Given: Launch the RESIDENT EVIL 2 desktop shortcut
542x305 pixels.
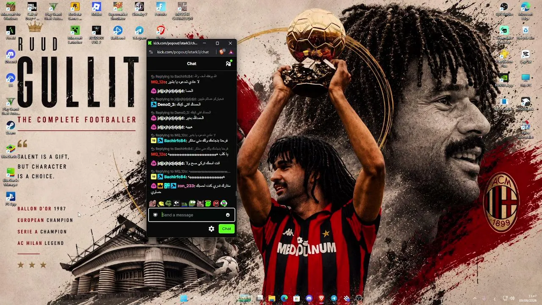Looking at the screenshot, I should point(97,34).
